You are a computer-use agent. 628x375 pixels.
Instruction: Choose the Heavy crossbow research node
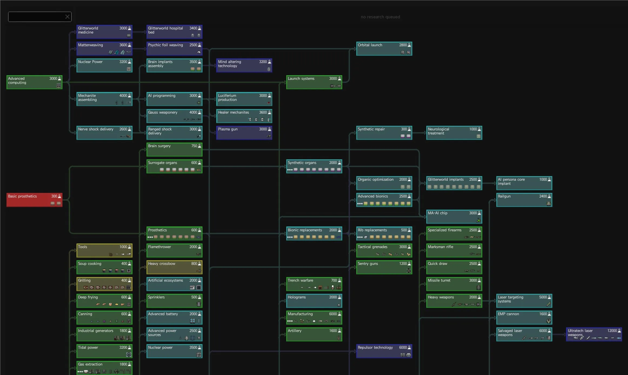coord(174,267)
